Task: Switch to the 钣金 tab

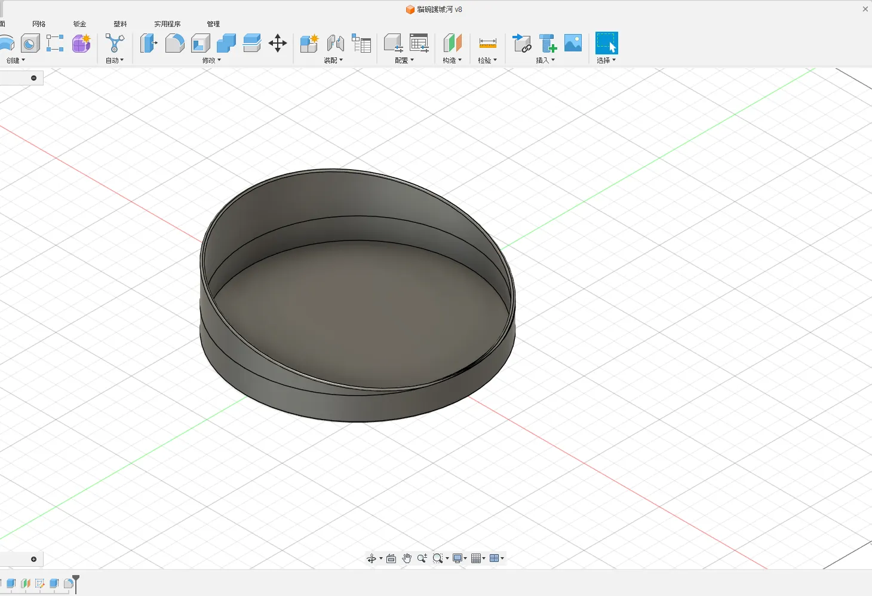Action: 79,24
